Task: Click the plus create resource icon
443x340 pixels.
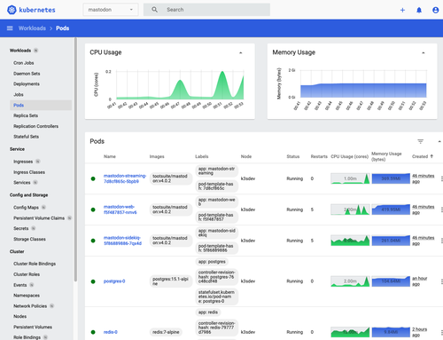Action: 402,10
